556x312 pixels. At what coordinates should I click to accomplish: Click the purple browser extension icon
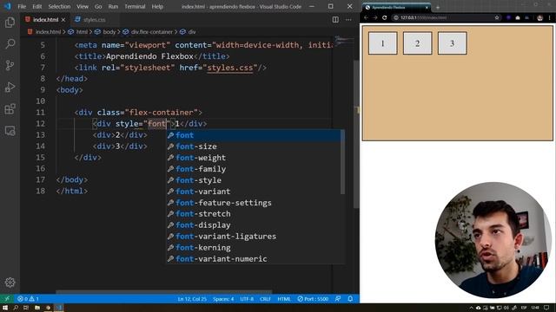[x=508, y=17]
